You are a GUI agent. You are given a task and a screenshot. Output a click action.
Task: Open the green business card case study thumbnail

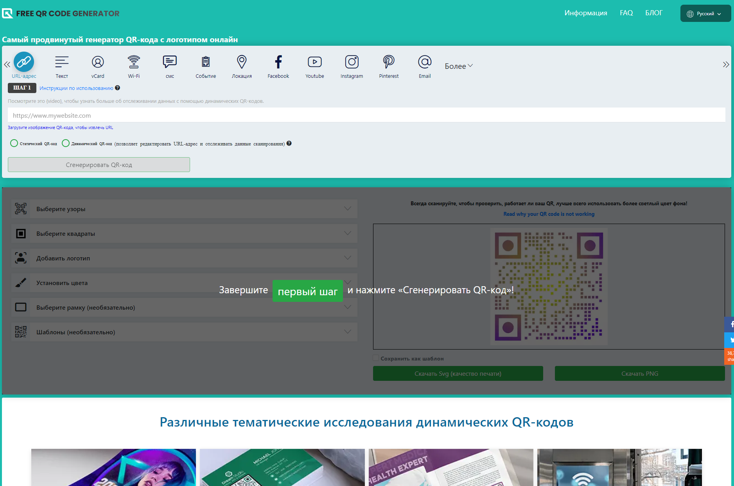pos(282,467)
